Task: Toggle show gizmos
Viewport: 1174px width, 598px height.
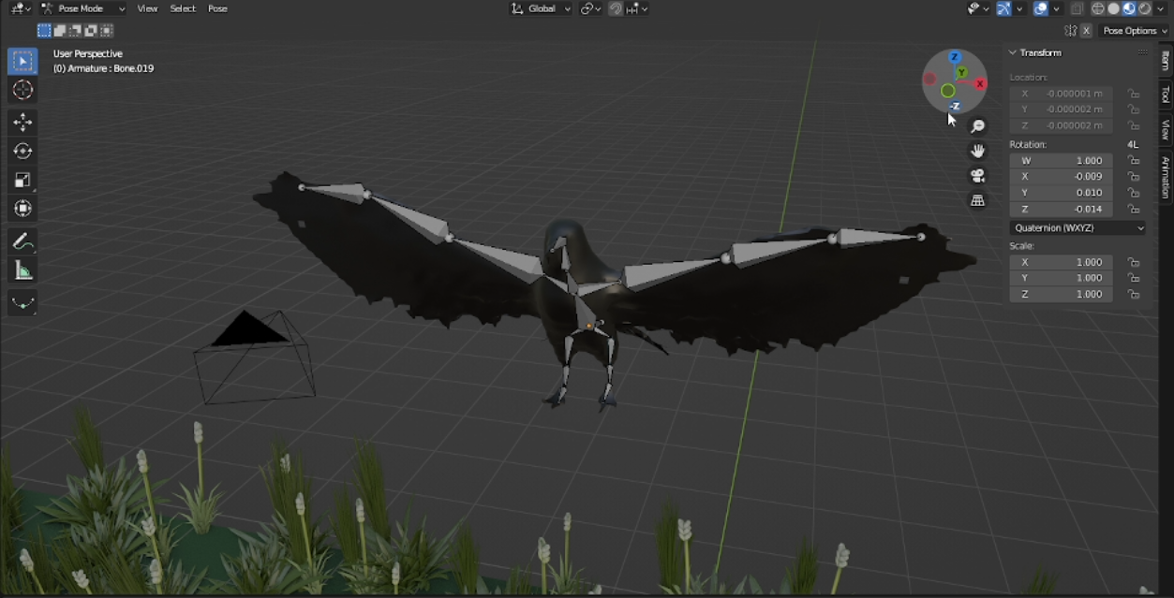Action: click(x=1003, y=8)
